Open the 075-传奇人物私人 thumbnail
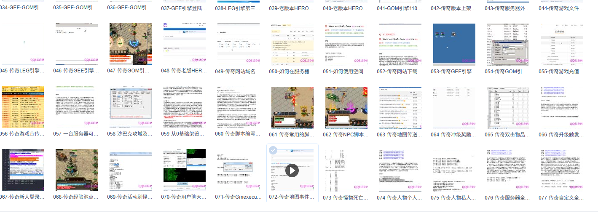This screenshot has width=598, height=213. coord(454,170)
